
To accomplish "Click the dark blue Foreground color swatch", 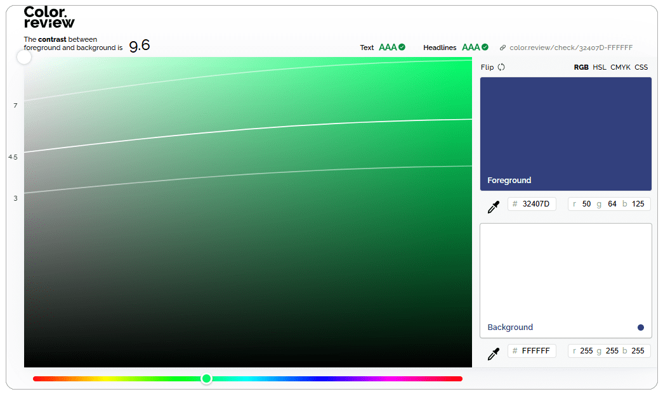I will 565,127.
